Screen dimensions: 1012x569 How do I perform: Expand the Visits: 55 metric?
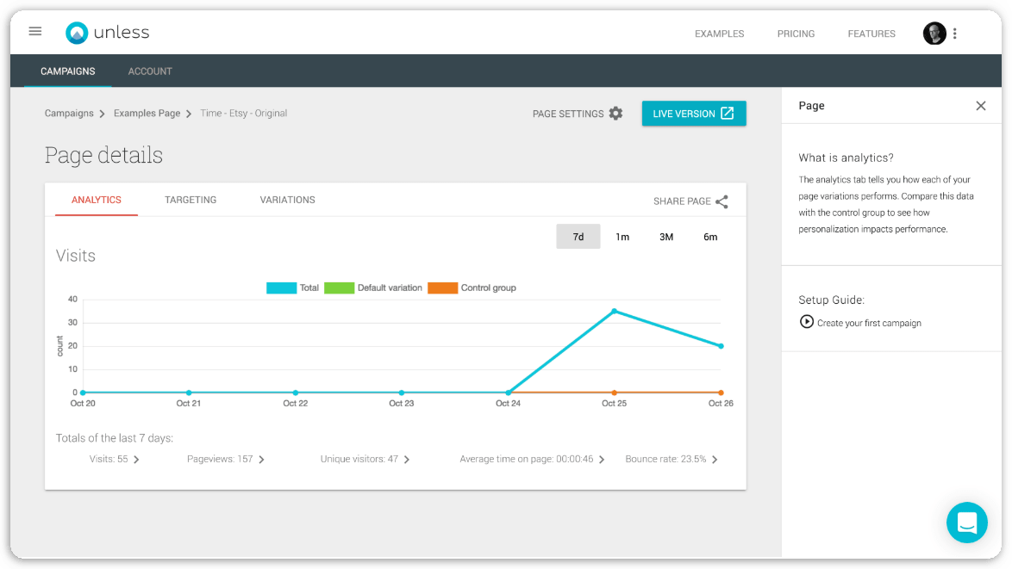115,460
